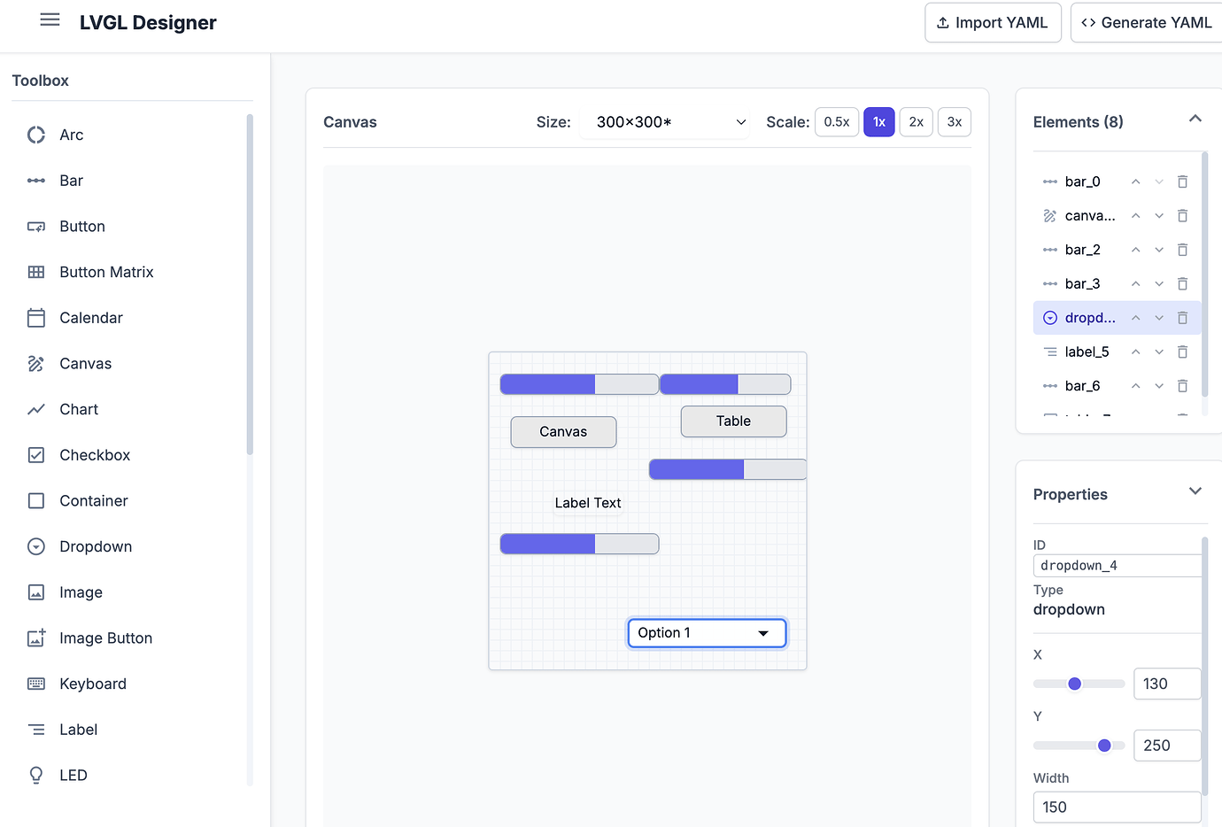Image resolution: width=1222 pixels, height=827 pixels.
Task: Select the Bar widget from the Toolbox
Action: 71,180
